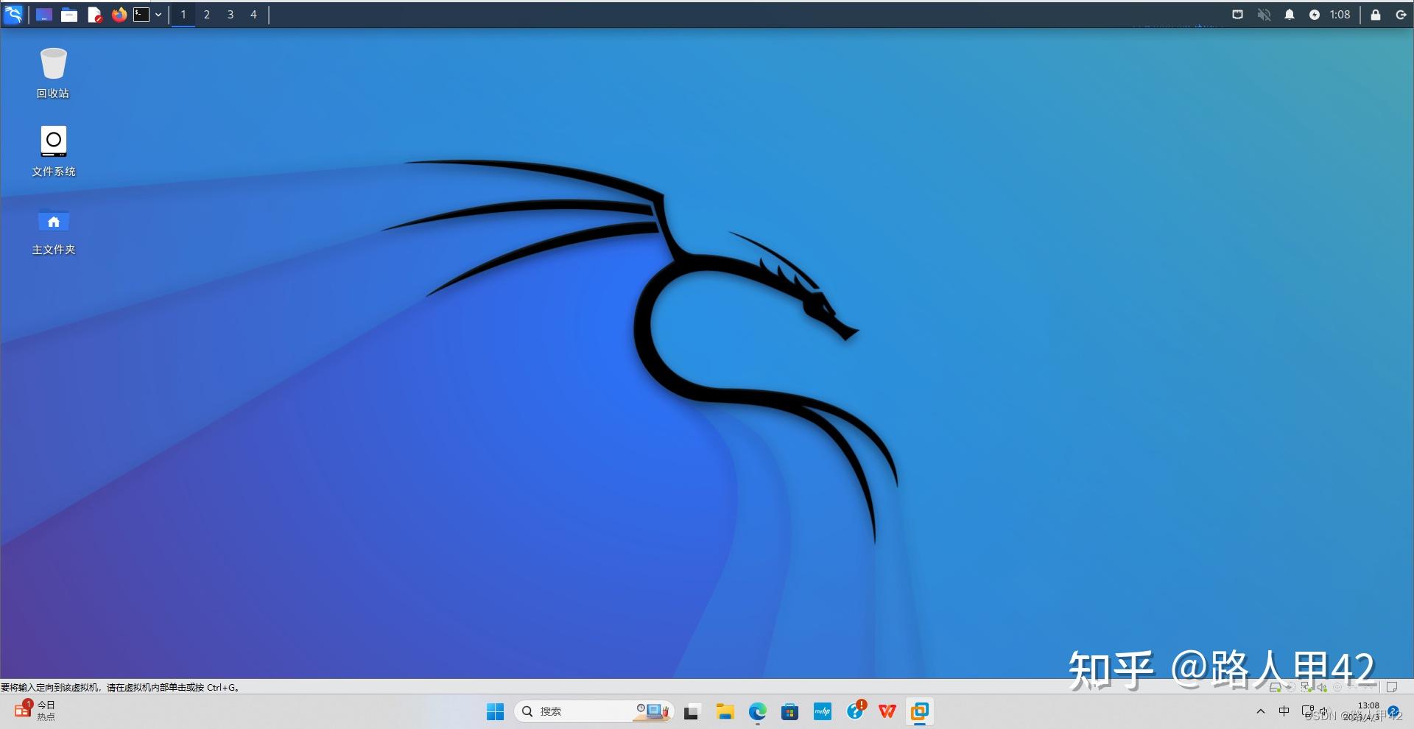Open the file manager from top panel

[69, 15]
